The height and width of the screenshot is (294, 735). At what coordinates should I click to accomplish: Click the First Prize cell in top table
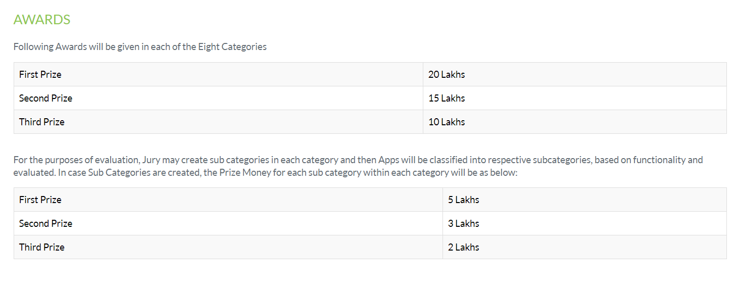(x=218, y=74)
